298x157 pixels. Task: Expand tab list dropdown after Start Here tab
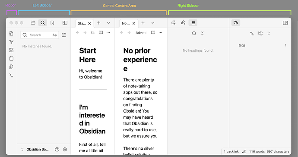(108, 23)
